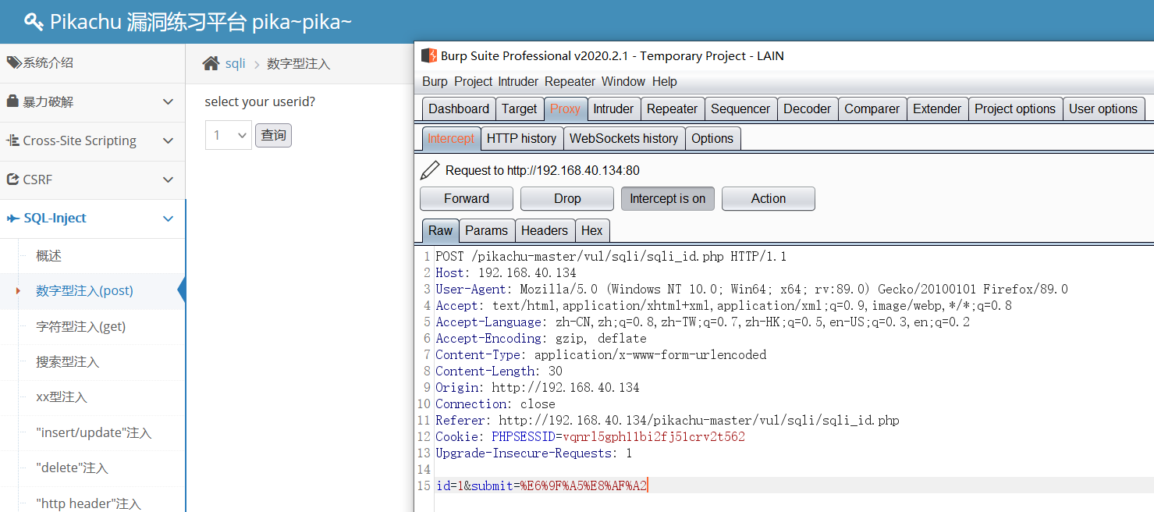
Task: Open Project menu in Burp
Action: coord(473,81)
